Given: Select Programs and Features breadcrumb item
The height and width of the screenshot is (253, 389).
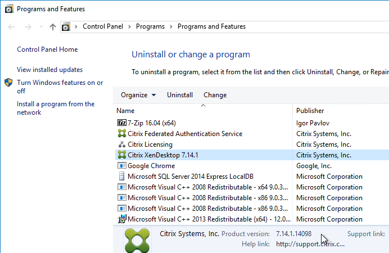Looking at the screenshot, I should (211, 26).
